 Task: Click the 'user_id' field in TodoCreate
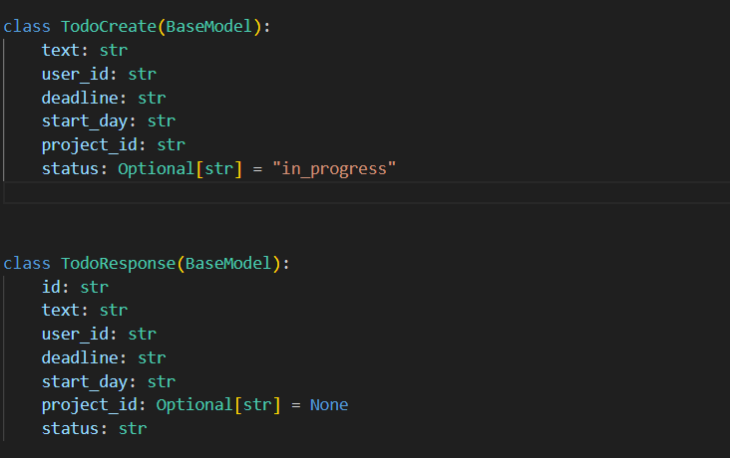point(76,75)
